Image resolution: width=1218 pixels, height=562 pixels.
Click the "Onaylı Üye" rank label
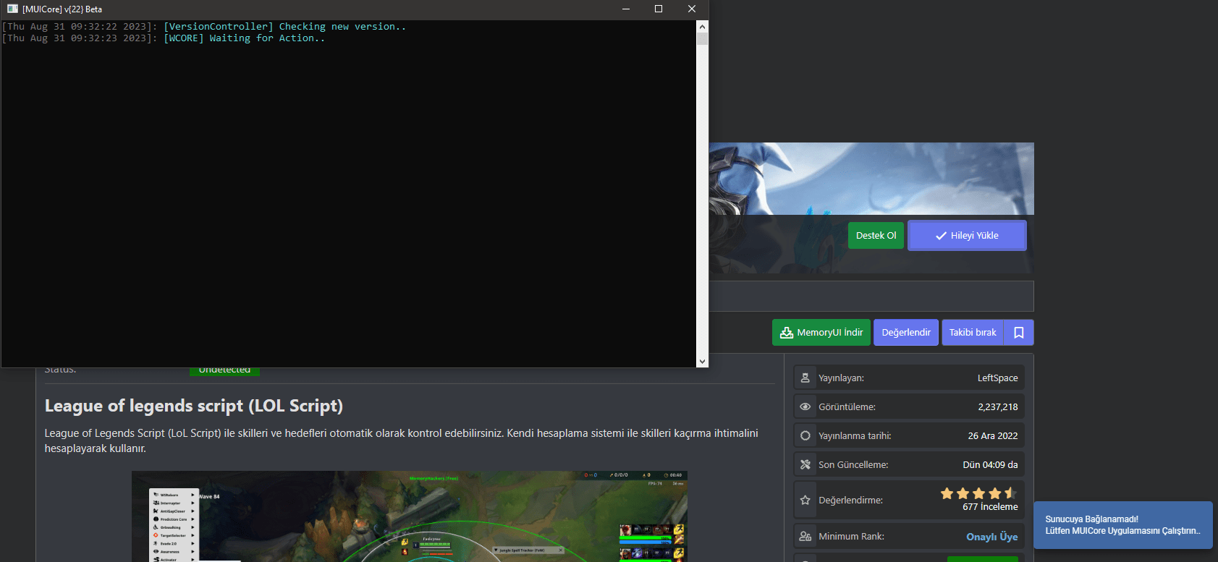(991, 537)
